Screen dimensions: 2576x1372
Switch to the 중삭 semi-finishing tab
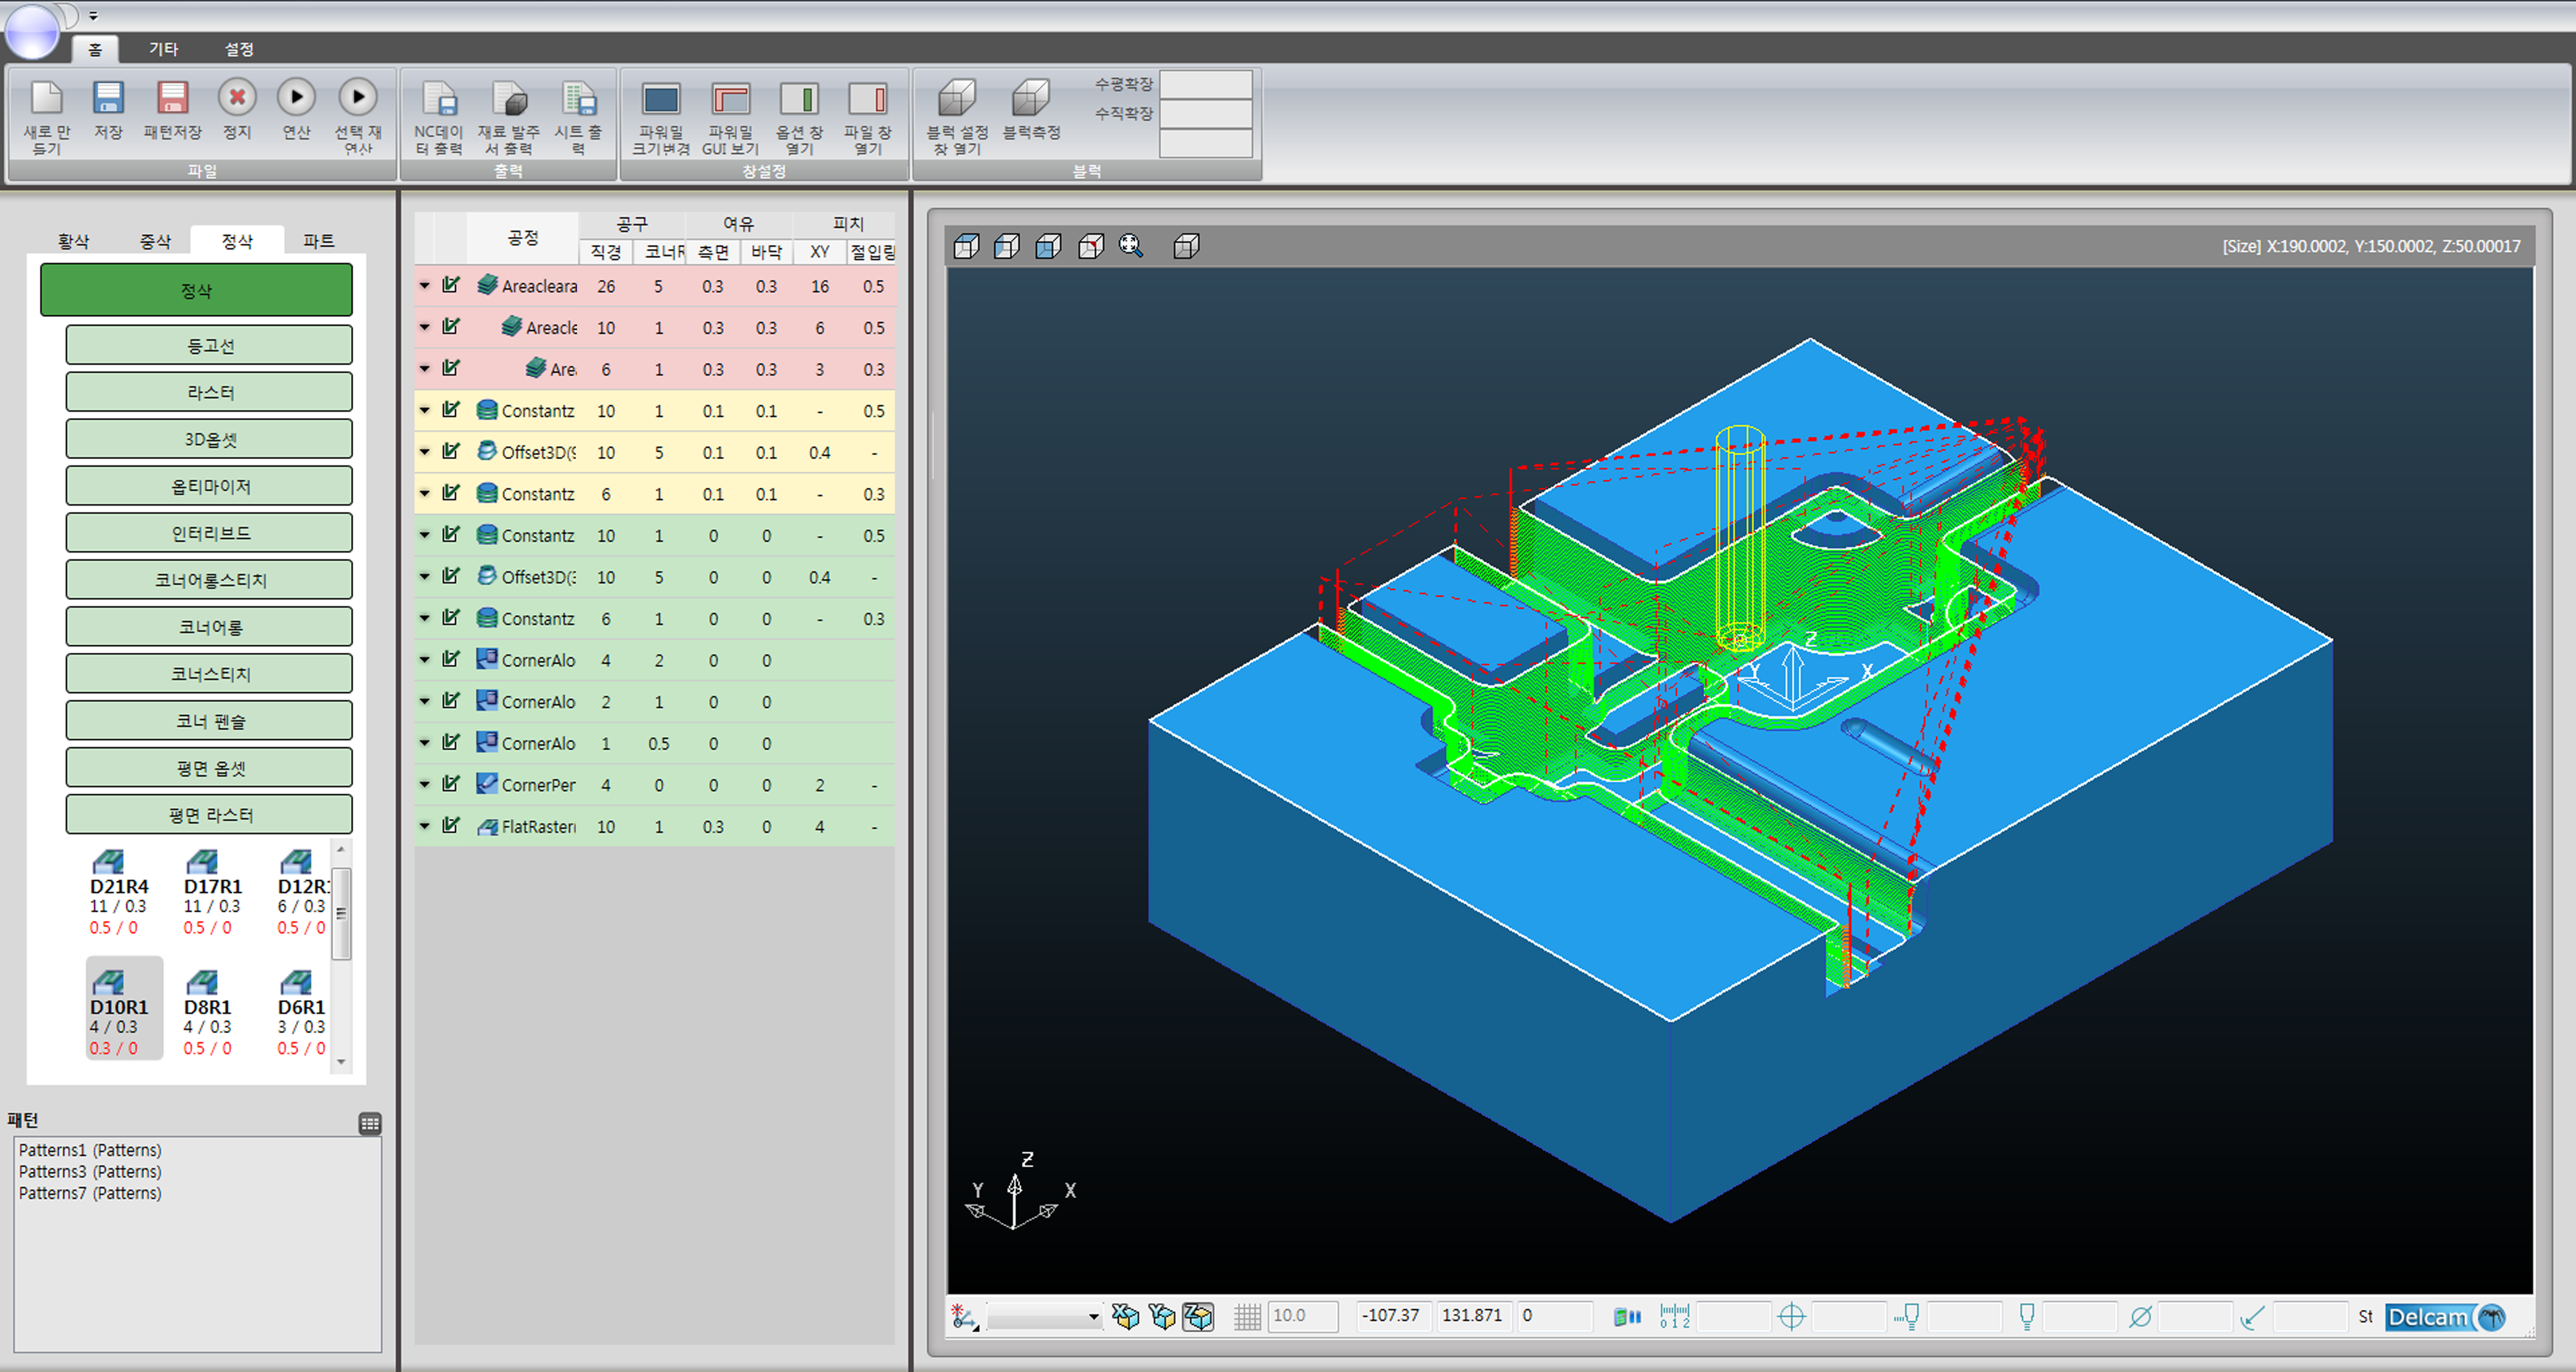click(155, 241)
